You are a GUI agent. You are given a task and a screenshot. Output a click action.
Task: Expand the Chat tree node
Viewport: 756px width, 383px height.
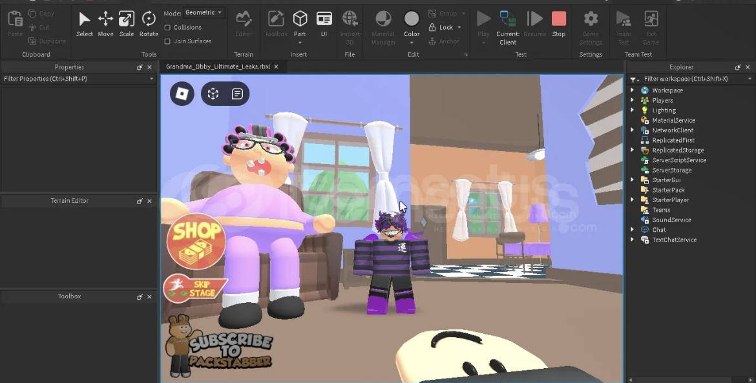point(633,230)
